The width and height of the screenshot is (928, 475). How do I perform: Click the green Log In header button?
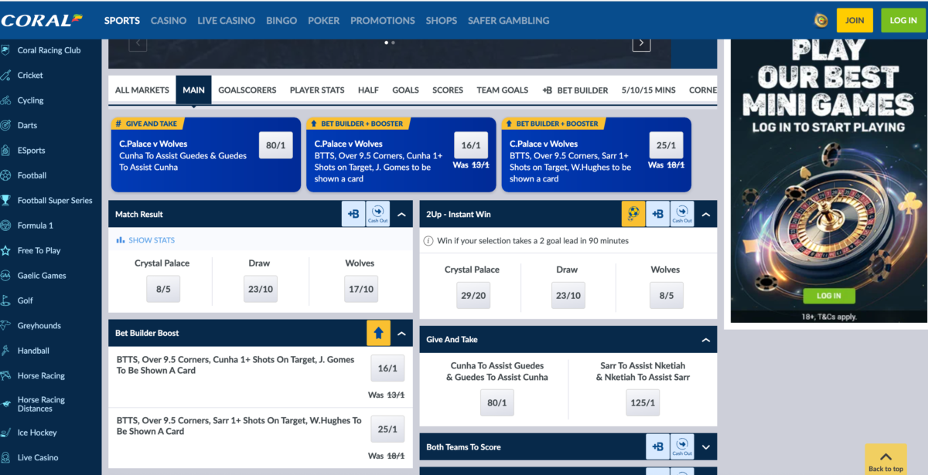902,20
